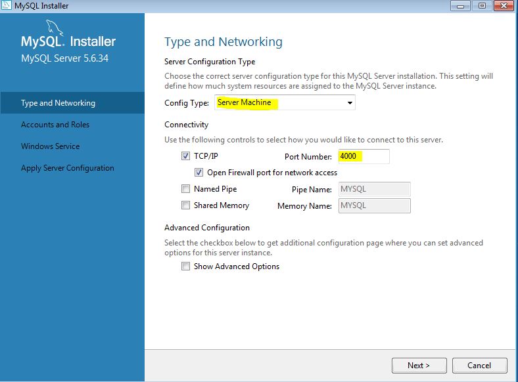The image size is (518, 382).
Task: Maximize the MySQL Installer window
Action: (482, 6)
